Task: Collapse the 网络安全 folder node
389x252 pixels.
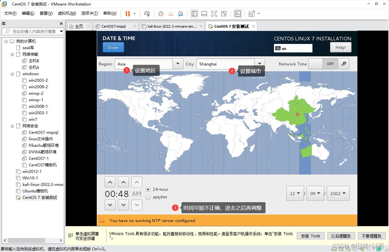Action: pyautogui.click(x=12, y=126)
